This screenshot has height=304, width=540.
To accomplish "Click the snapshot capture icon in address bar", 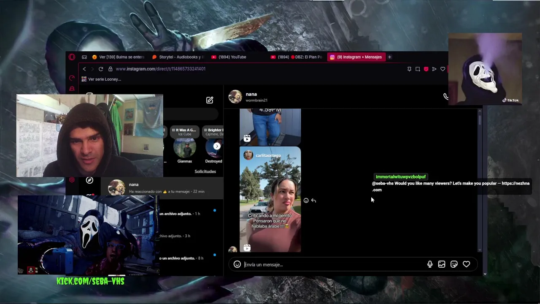I will tap(418, 69).
